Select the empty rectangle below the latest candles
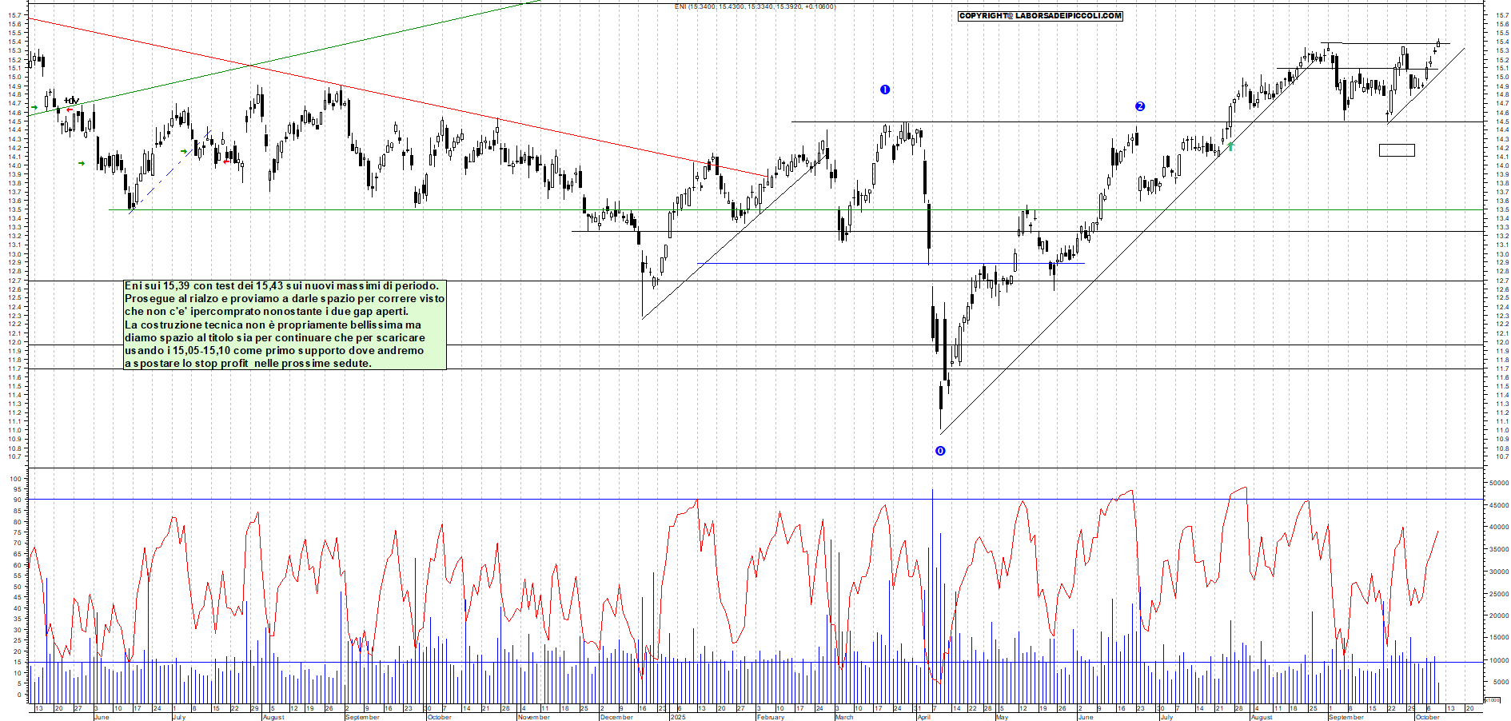Viewport: 1511px width, 721px height. [1397, 150]
